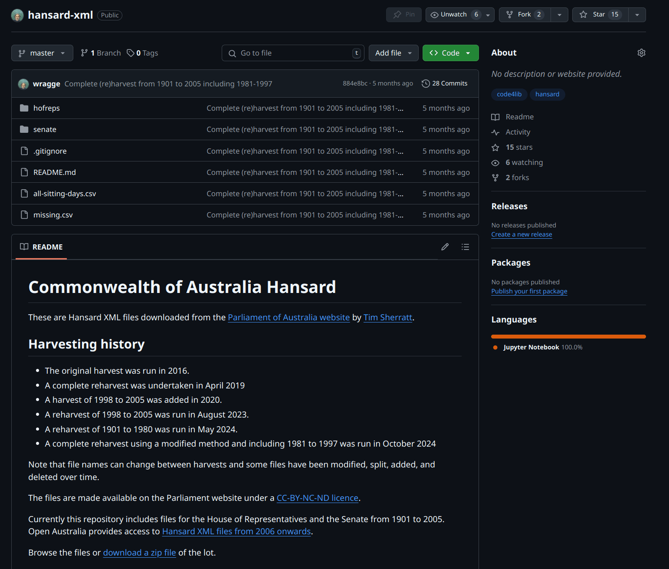This screenshot has height=569, width=669.
Task: Open the Fork options dropdown arrow
Action: point(560,15)
